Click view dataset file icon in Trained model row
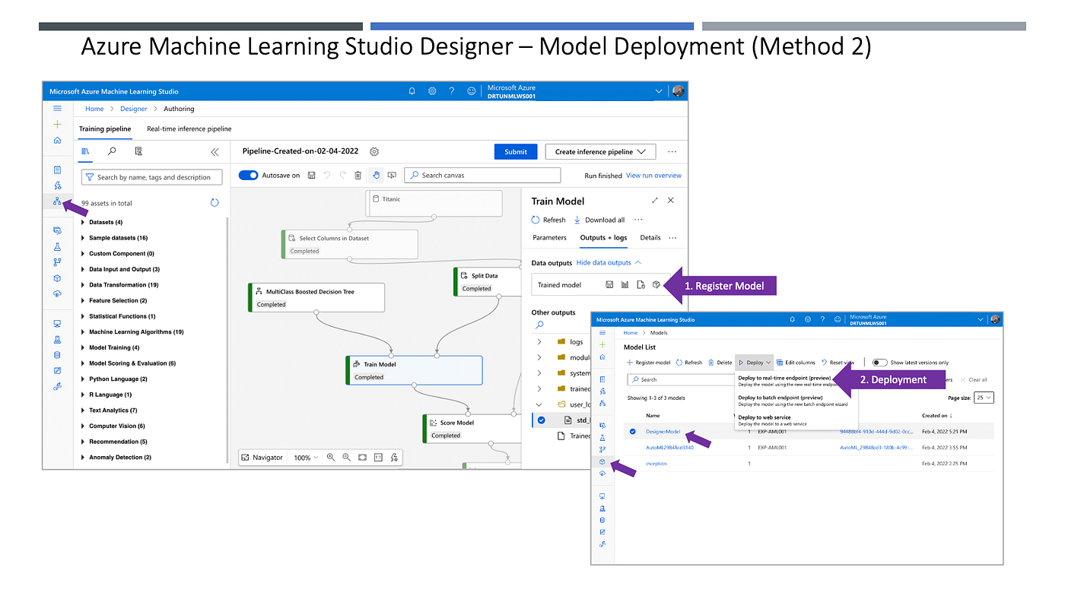The height and width of the screenshot is (599, 1065). coord(641,284)
